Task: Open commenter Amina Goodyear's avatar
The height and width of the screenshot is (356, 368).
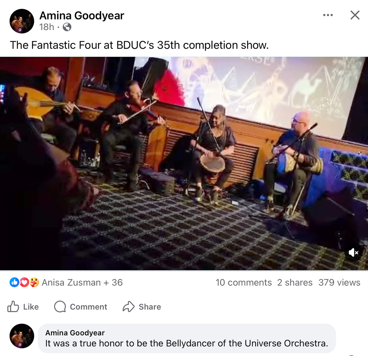Action: pyautogui.click(x=22, y=336)
